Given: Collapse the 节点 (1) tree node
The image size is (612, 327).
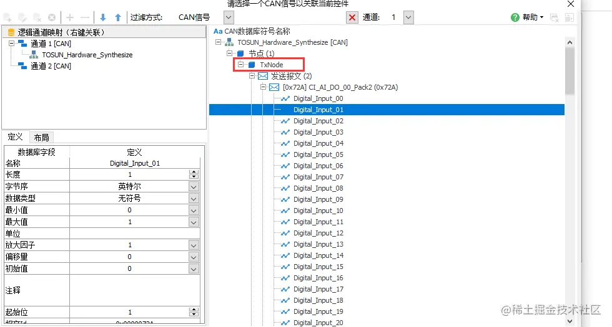Looking at the screenshot, I should tap(230, 54).
